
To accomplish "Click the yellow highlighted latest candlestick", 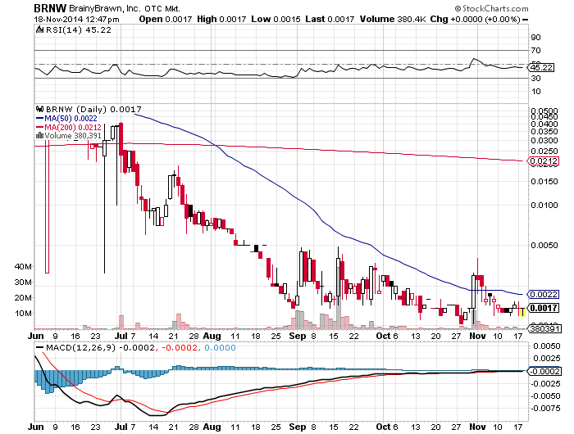I will pyautogui.click(x=523, y=312).
